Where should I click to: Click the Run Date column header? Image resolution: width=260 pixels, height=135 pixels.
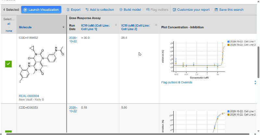tap(72, 27)
